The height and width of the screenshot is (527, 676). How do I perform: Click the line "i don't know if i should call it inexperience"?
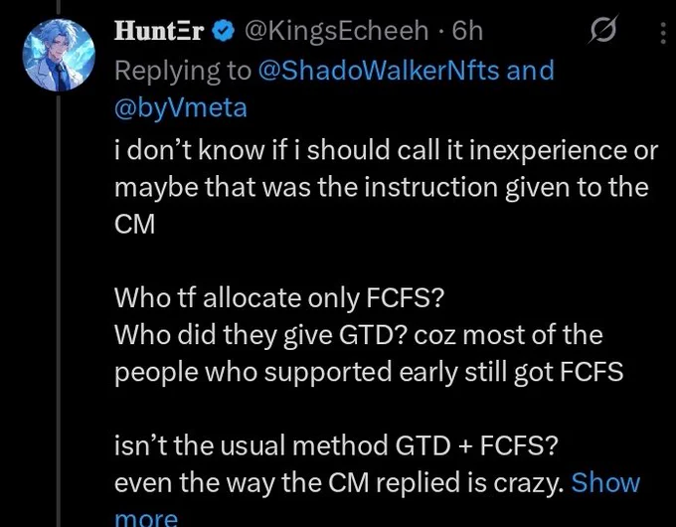point(373,150)
